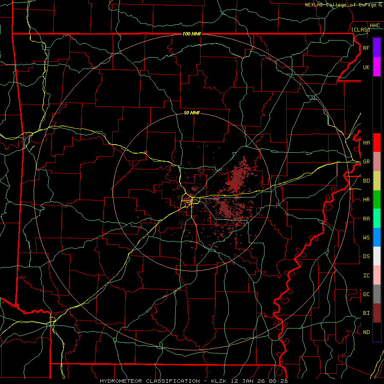384x384 pixels.
Task: Click the DS legend label
Action: [x=366, y=256]
